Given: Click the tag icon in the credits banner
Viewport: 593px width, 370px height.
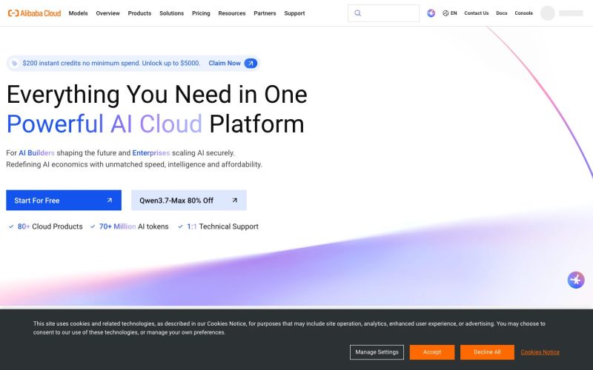Looking at the screenshot, I should tap(14, 64).
